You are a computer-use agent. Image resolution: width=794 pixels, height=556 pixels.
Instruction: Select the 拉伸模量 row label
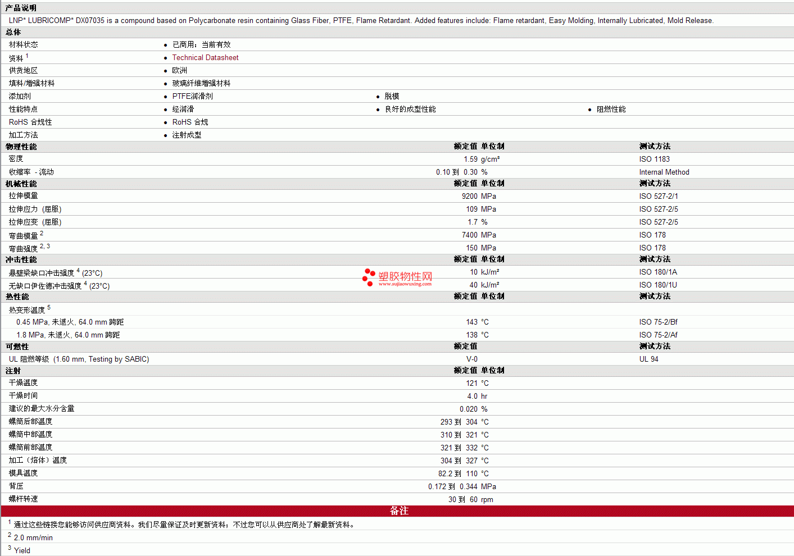(x=24, y=196)
